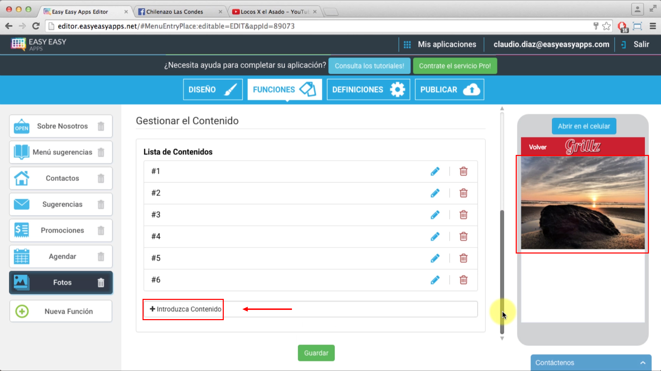Click delete trash icon next to Fotos
The image size is (661, 371).
(x=101, y=282)
